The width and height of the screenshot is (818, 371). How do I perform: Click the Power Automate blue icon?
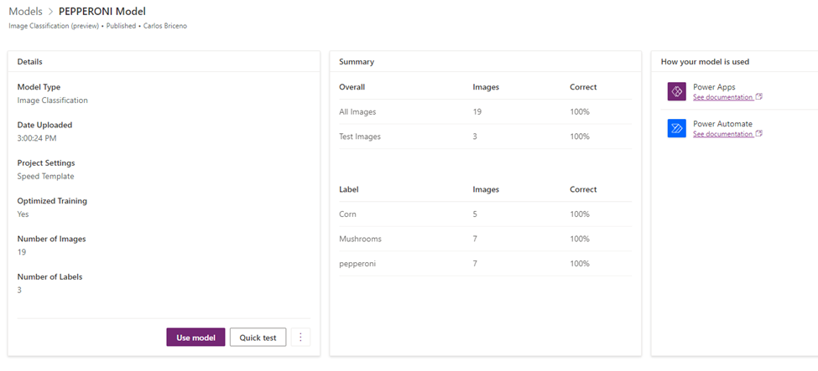tap(676, 128)
